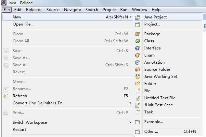Click the Example... wizard icon

pos(137,122)
